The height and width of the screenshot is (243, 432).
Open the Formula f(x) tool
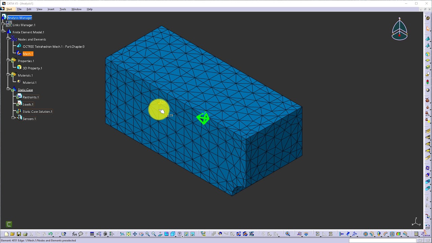75,234
